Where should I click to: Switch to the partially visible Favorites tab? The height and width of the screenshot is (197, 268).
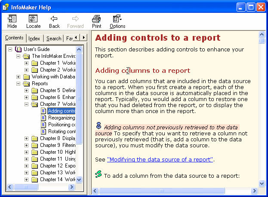(69, 39)
